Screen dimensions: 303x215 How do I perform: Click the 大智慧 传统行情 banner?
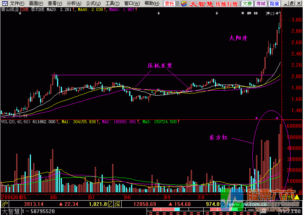coord(213,4)
